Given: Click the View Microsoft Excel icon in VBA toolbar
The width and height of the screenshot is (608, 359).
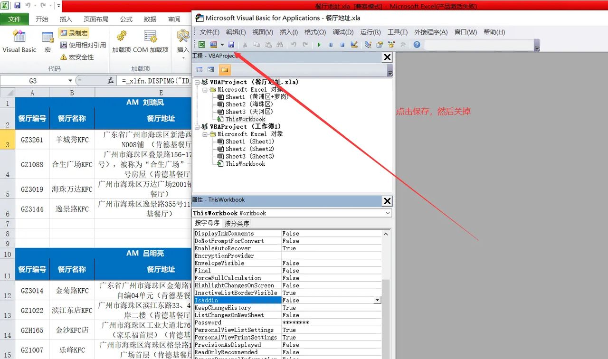Looking at the screenshot, I should tap(202, 45).
